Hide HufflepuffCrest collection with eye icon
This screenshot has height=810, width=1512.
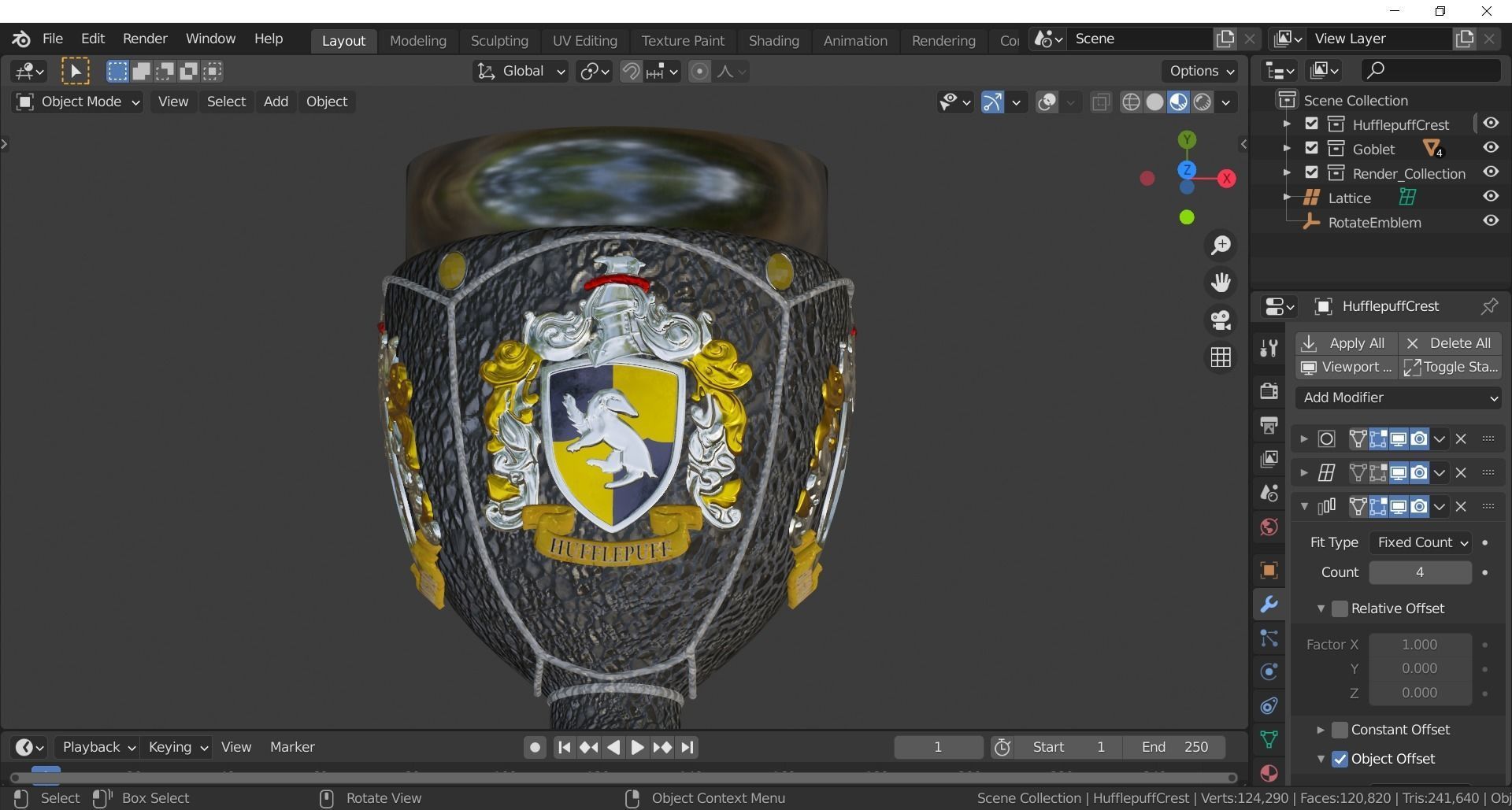tap(1491, 124)
